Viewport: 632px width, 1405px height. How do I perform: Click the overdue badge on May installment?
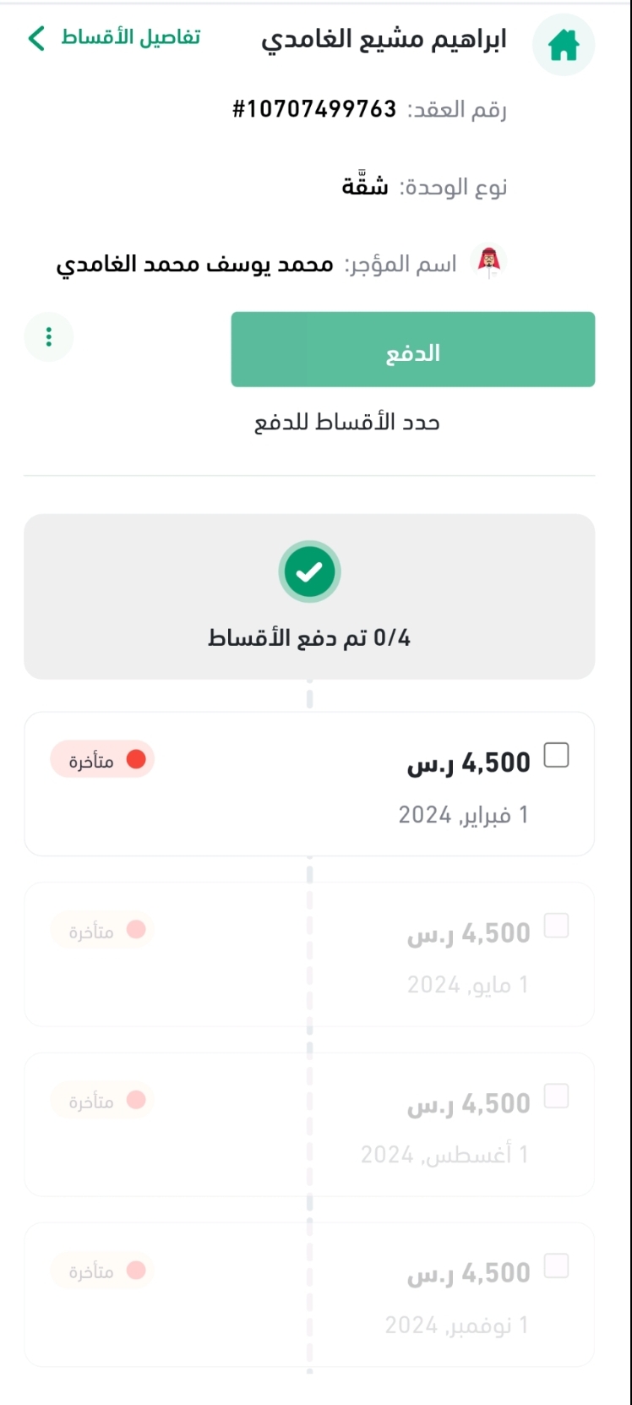(x=102, y=931)
